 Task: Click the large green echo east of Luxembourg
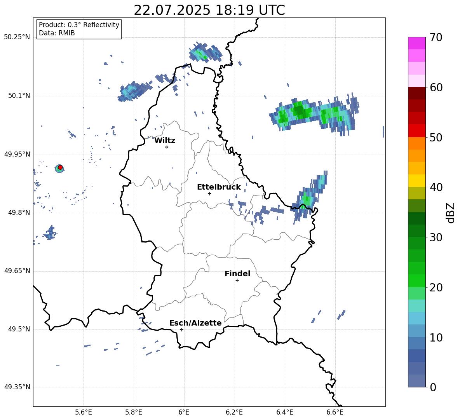coord(314,114)
